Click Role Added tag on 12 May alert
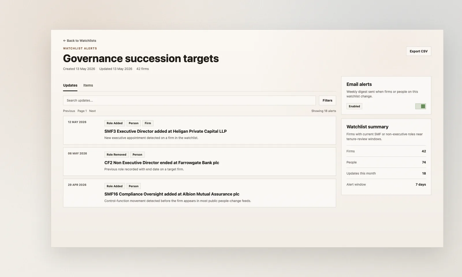 coord(115,123)
